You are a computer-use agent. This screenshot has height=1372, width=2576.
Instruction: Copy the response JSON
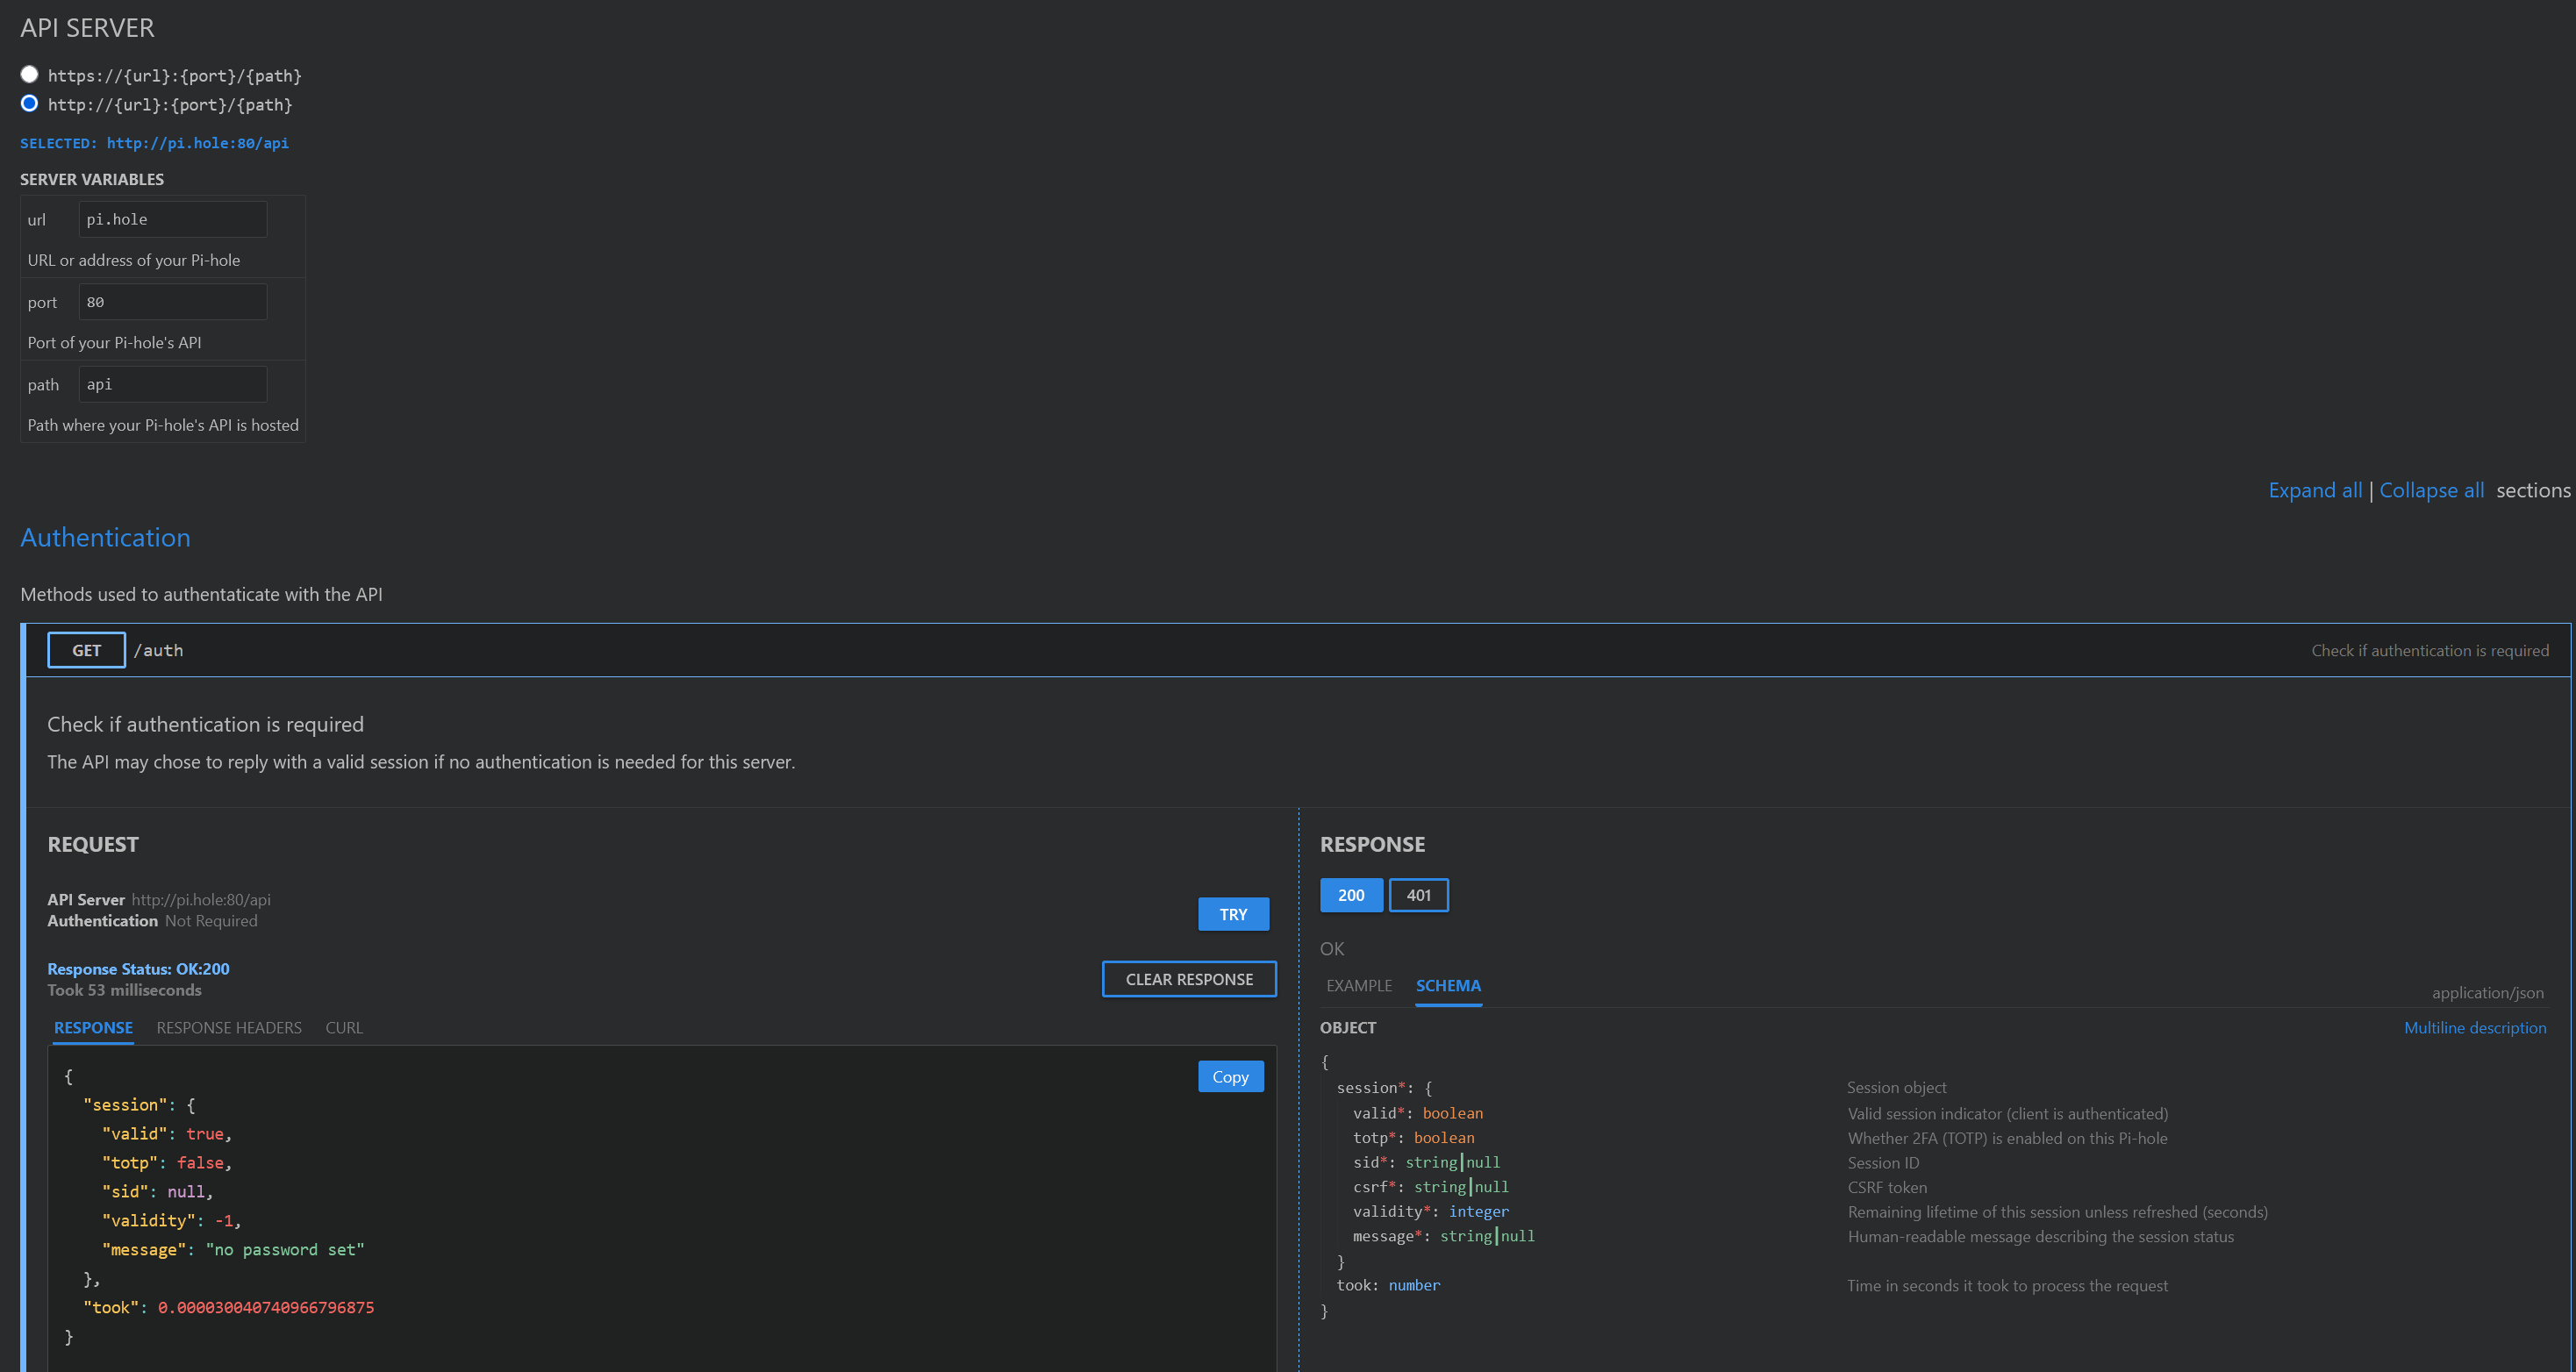click(1230, 1077)
